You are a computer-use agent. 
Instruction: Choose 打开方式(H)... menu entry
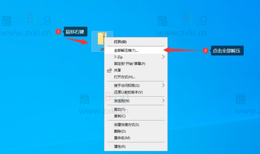point(136,77)
